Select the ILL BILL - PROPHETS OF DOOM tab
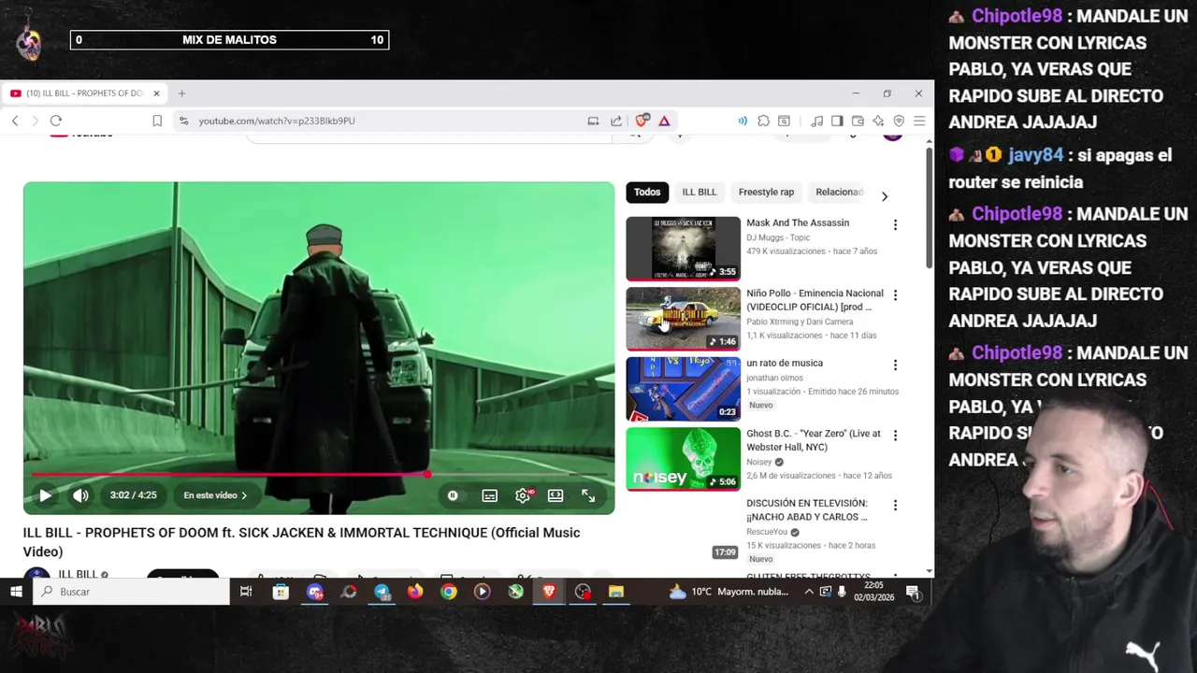 84,93
